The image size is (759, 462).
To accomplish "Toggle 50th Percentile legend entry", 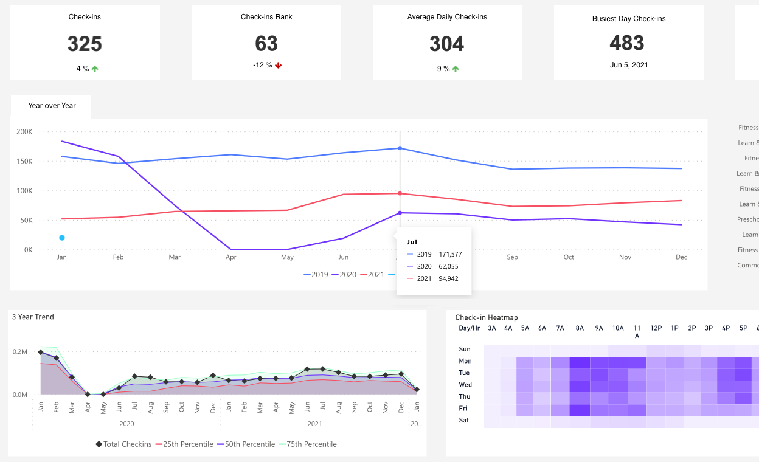I will coord(246,444).
